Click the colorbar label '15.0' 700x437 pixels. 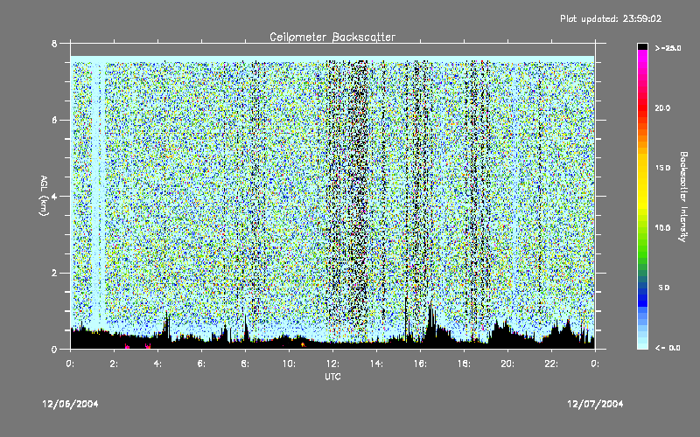[x=662, y=168]
